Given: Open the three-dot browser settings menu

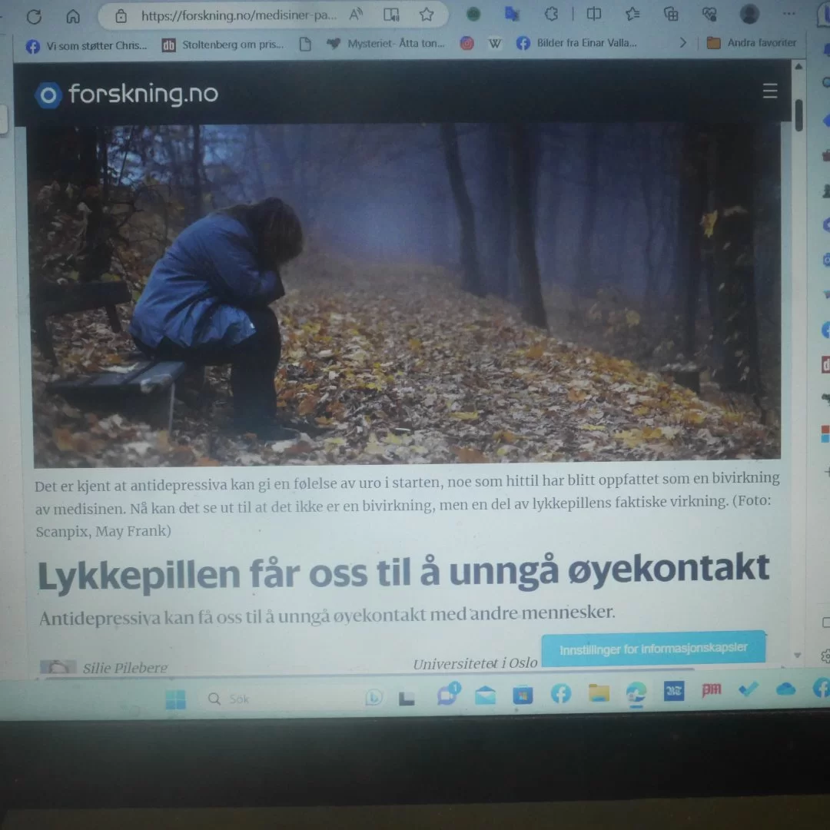Looking at the screenshot, I should click(788, 14).
